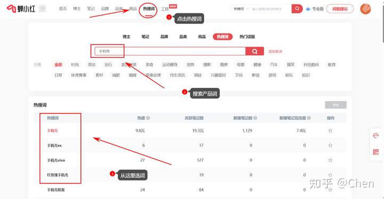Screen dimensions: 384x199
Task: Click the 关联笔记数 column header
Action: click(194, 118)
